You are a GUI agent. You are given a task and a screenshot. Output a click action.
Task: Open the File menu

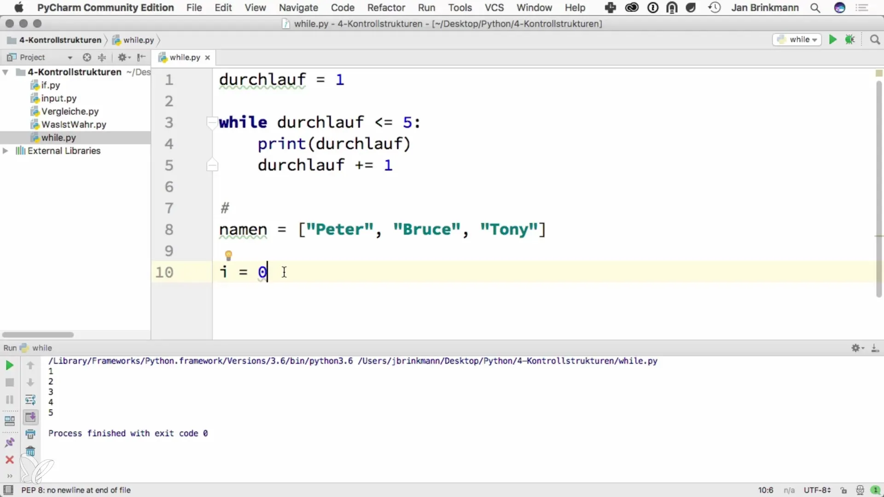pos(194,8)
